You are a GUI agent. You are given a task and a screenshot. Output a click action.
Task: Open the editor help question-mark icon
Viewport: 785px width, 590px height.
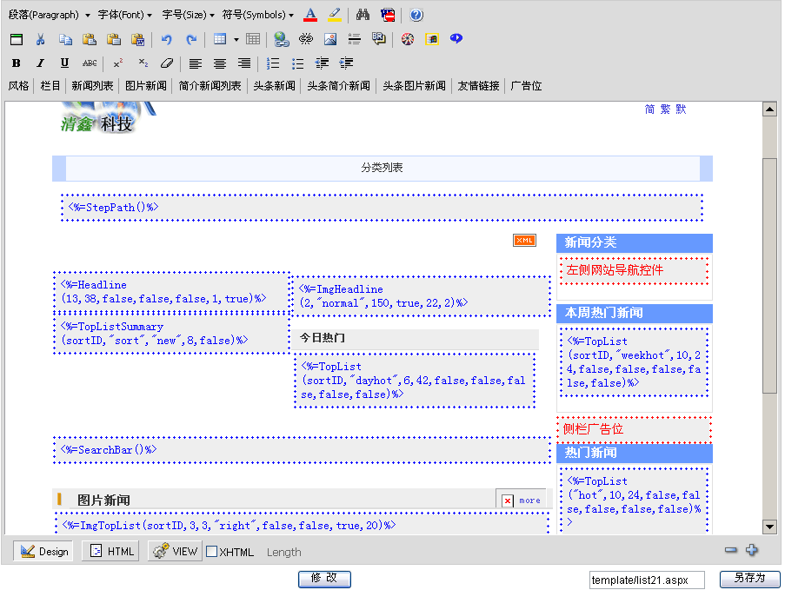pyautogui.click(x=416, y=15)
